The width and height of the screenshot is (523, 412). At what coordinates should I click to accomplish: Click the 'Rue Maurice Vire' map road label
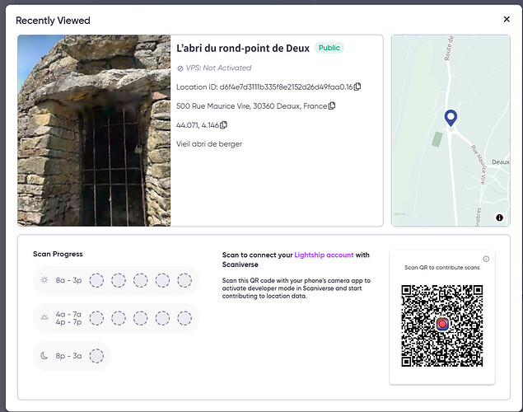pos(479,164)
